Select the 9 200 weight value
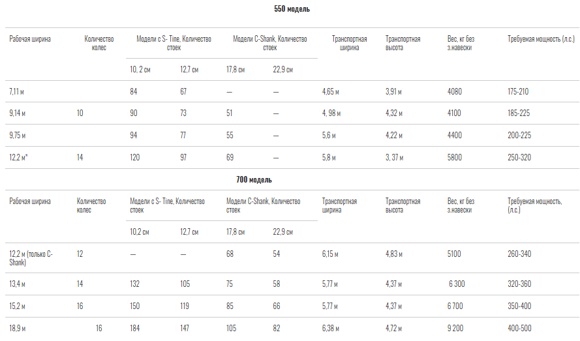The image size is (580, 341). 455,328
